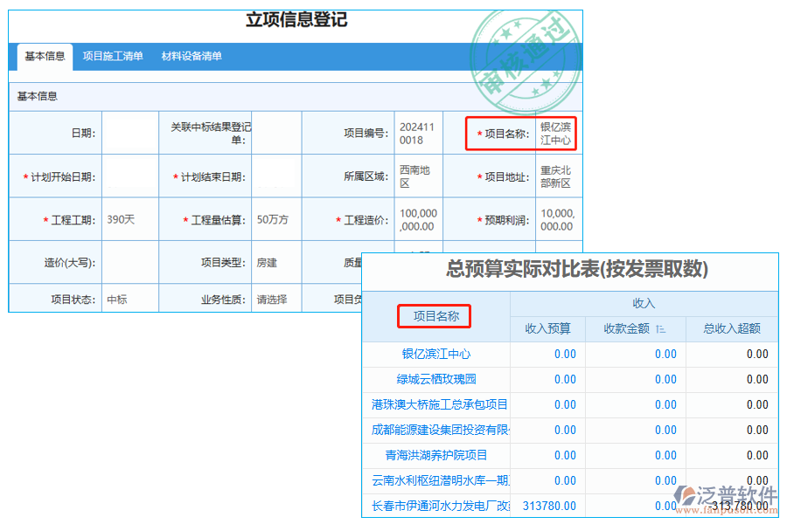Select the highlighted 项目名称 table header
This screenshot has height=524, width=787.
435,316
